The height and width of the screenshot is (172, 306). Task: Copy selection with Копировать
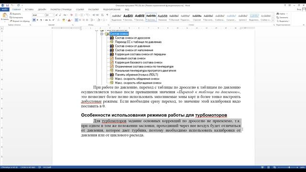[x=16, y=17]
